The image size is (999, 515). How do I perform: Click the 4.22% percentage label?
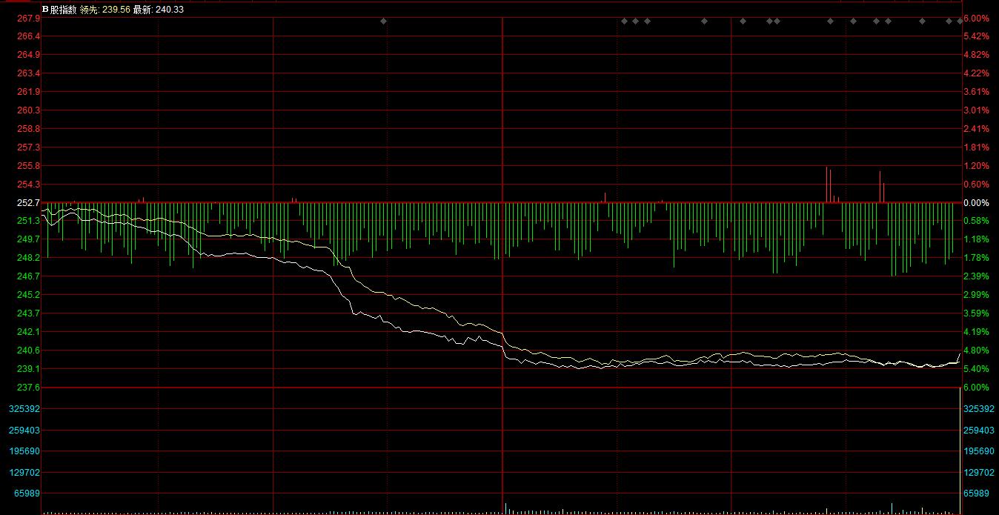(x=976, y=73)
